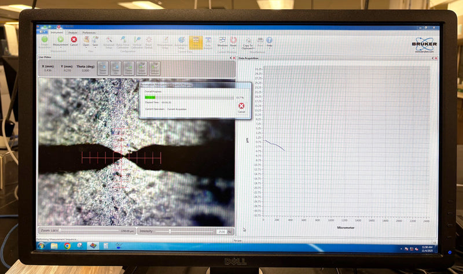Click the Y (mm) position value

click(67, 71)
